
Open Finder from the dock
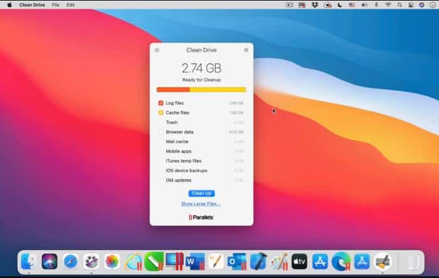tap(28, 261)
